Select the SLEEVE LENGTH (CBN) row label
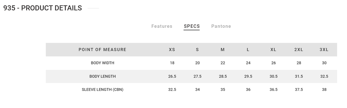 [x=102, y=90]
